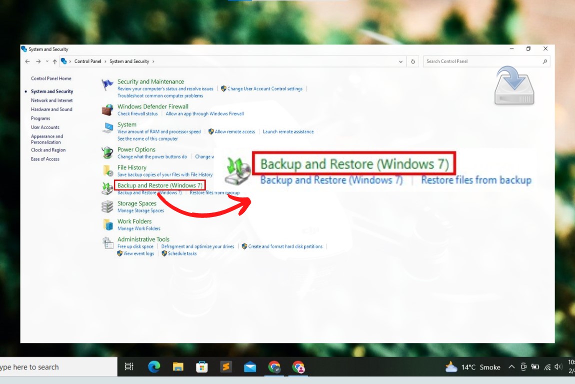This screenshot has height=384, width=575.
Task: Open File History heading
Action: 132,167
